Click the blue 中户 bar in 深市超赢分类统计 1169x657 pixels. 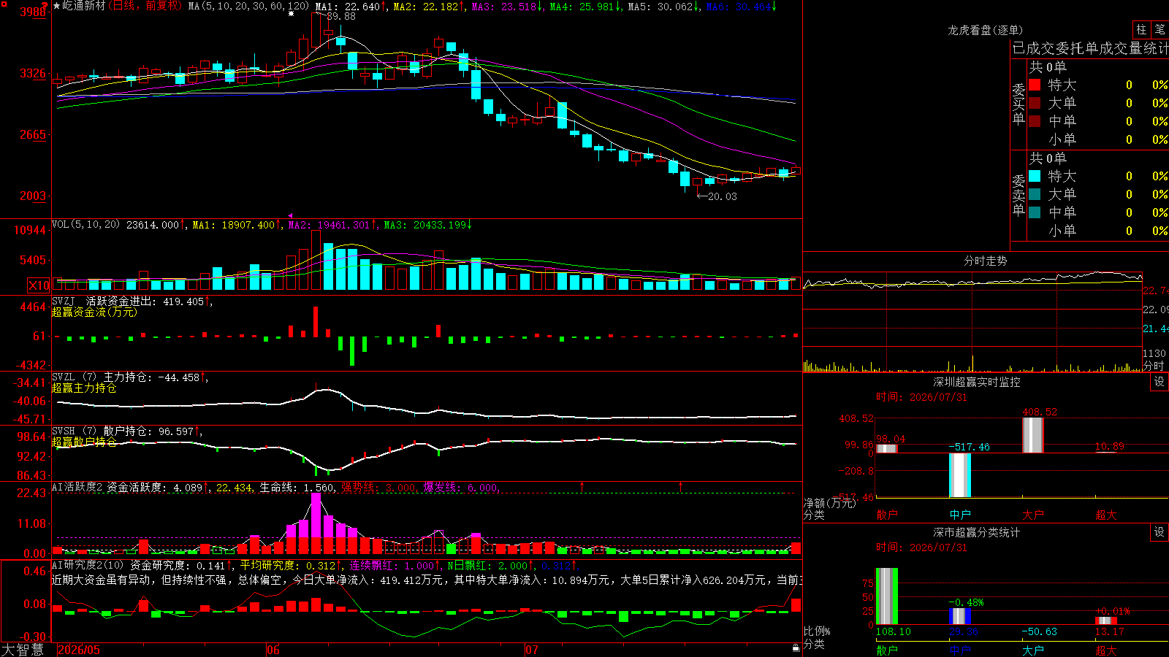(960, 616)
